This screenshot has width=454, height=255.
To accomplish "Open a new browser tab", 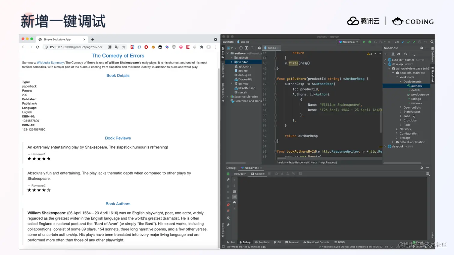I will 92,39.
